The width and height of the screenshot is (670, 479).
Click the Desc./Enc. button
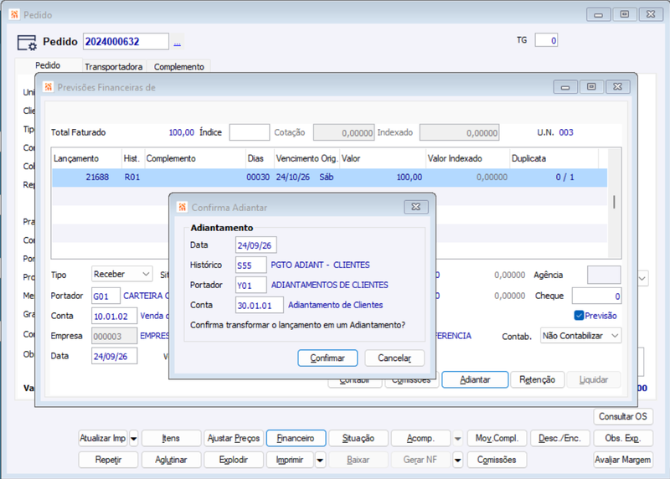[x=559, y=439]
